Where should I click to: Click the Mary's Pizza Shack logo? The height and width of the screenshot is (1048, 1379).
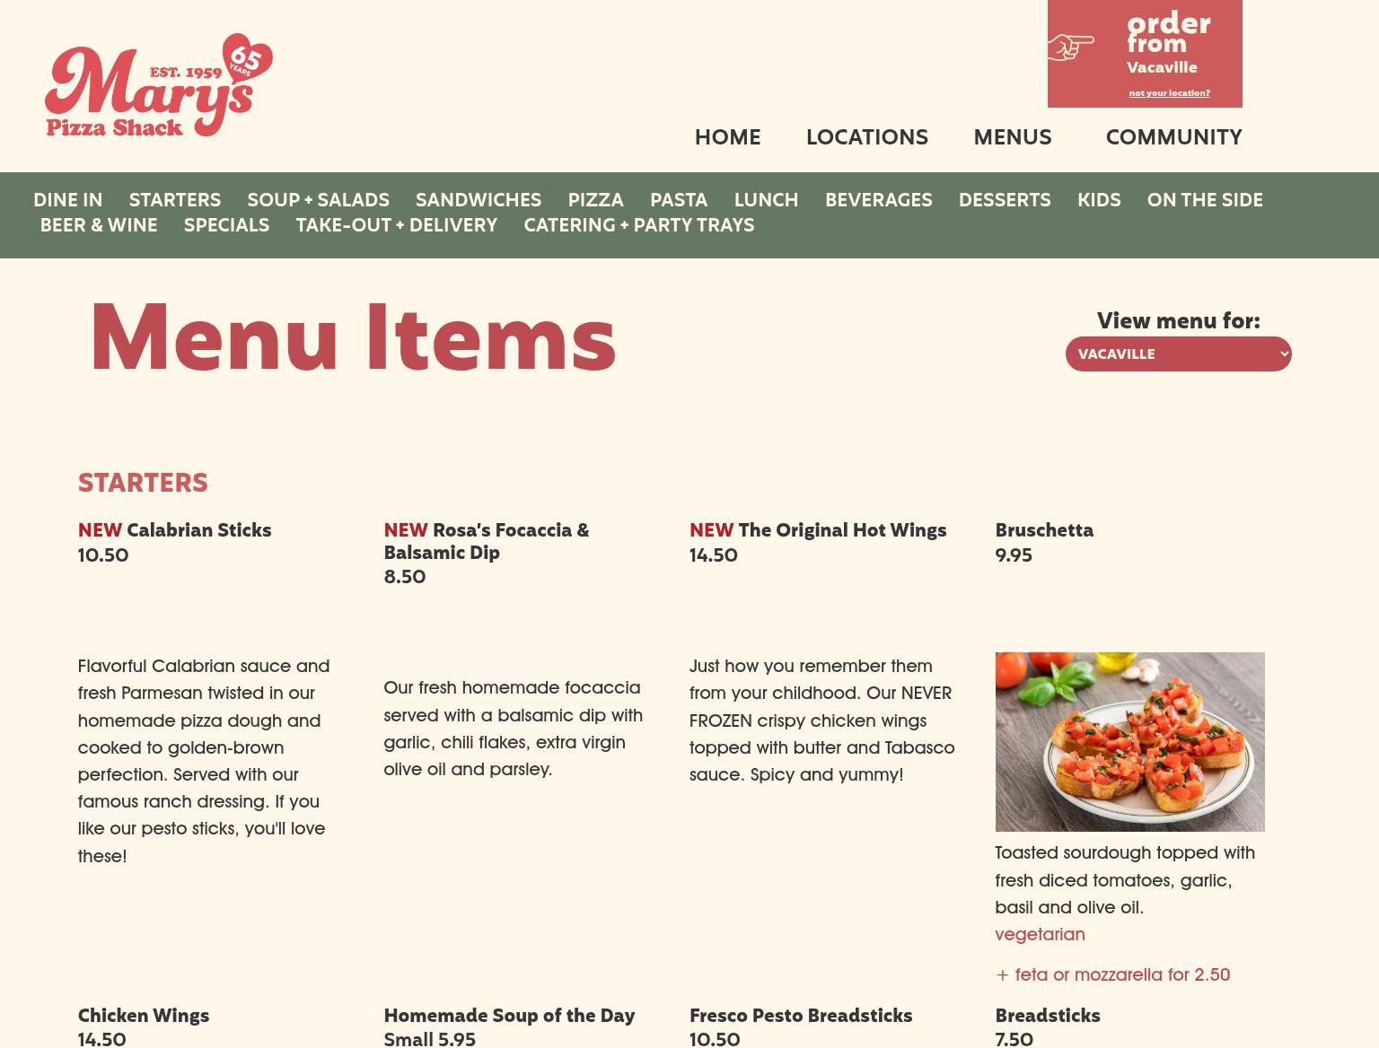pos(159,86)
